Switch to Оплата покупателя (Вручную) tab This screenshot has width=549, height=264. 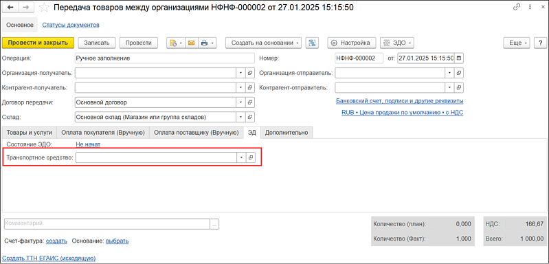pyautogui.click(x=103, y=133)
